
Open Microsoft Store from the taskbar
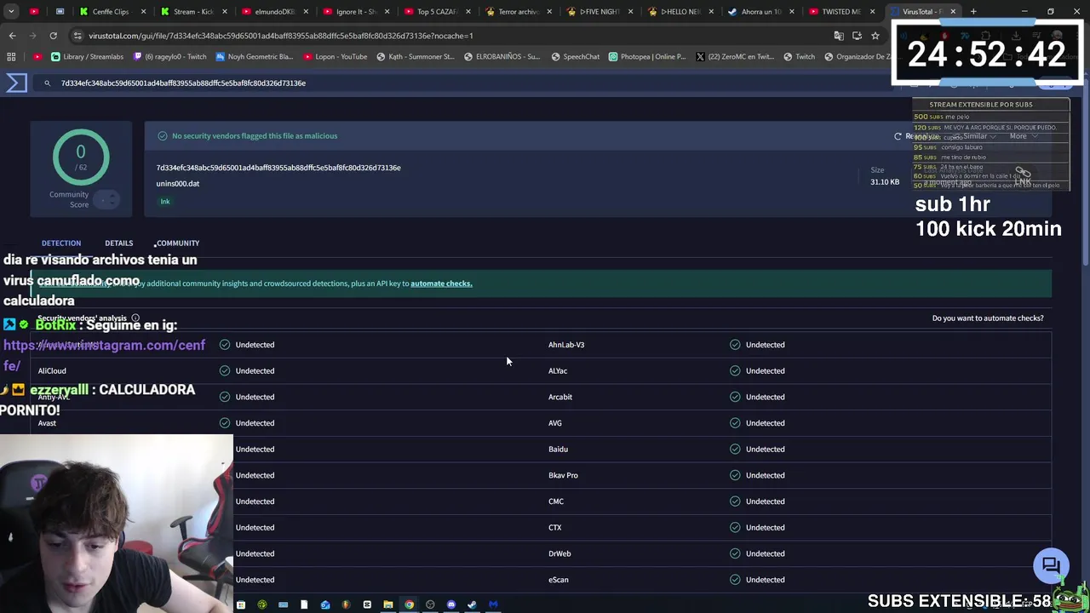pyautogui.click(x=241, y=604)
